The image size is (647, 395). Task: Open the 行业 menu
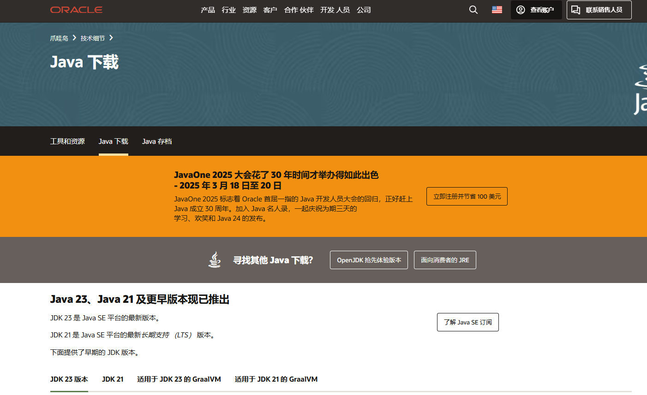(x=228, y=10)
